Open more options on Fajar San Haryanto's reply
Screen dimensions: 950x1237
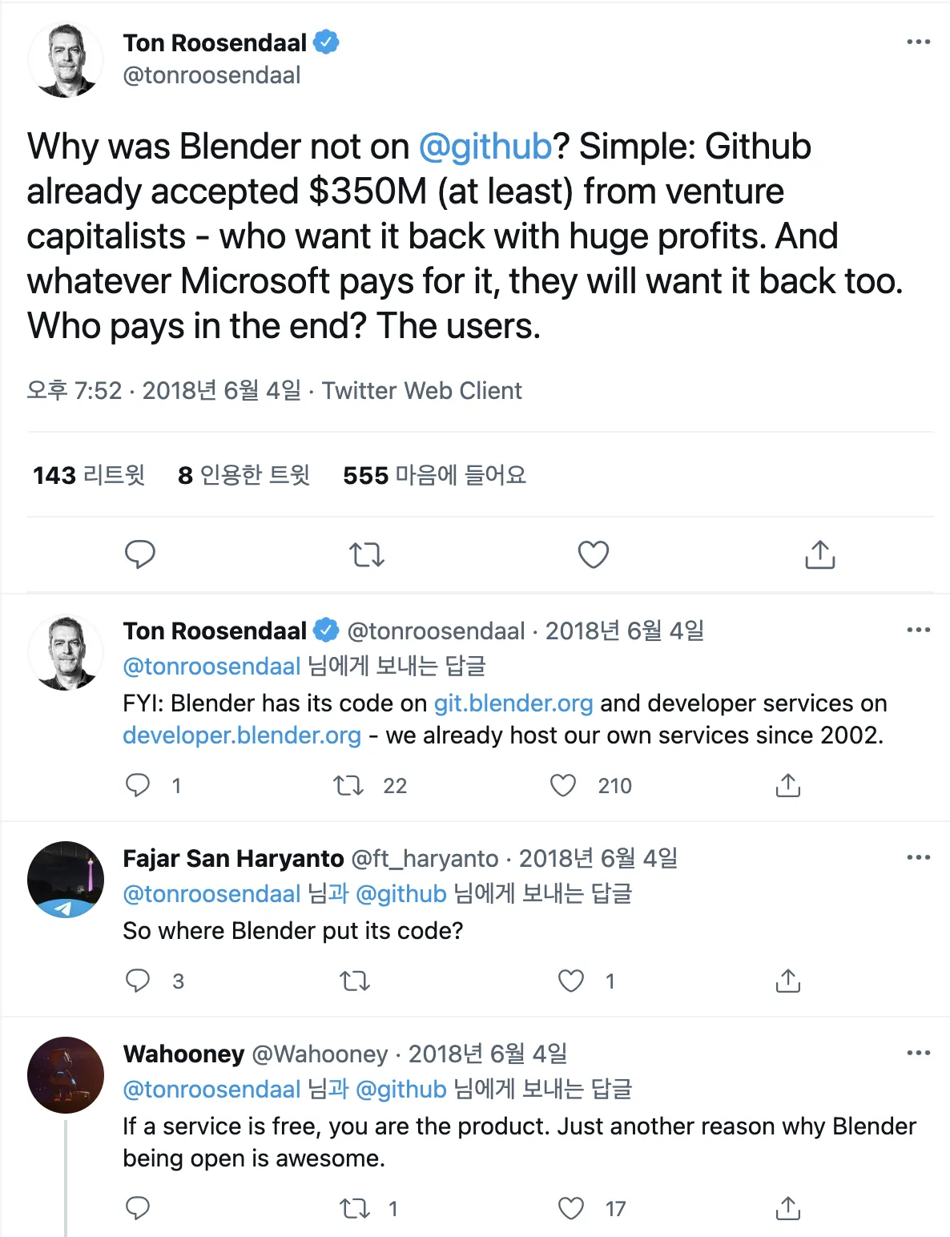[918, 857]
